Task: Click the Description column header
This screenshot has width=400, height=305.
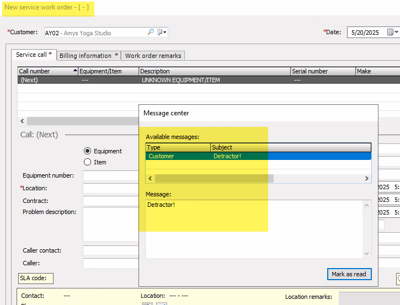Action: click(215, 71)
